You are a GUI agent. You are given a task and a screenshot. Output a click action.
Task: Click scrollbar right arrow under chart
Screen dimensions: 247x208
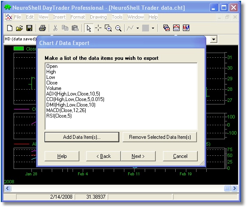coord(234,188)
